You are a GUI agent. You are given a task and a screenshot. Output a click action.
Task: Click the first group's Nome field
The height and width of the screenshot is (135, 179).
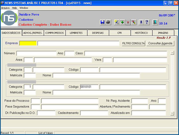96,75
